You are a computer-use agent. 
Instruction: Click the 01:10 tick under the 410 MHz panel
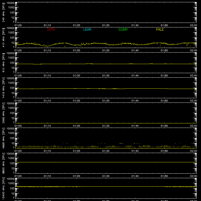coord(47,51)
